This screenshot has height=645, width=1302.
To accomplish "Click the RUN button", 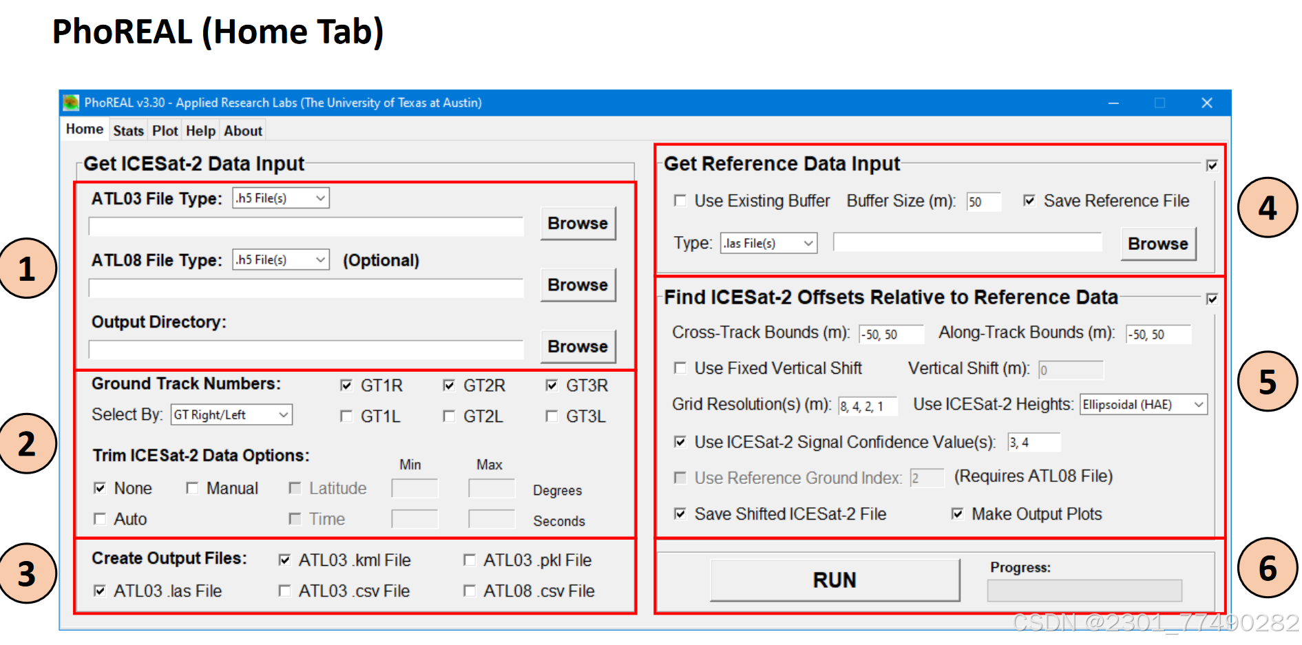I will 834,580.
